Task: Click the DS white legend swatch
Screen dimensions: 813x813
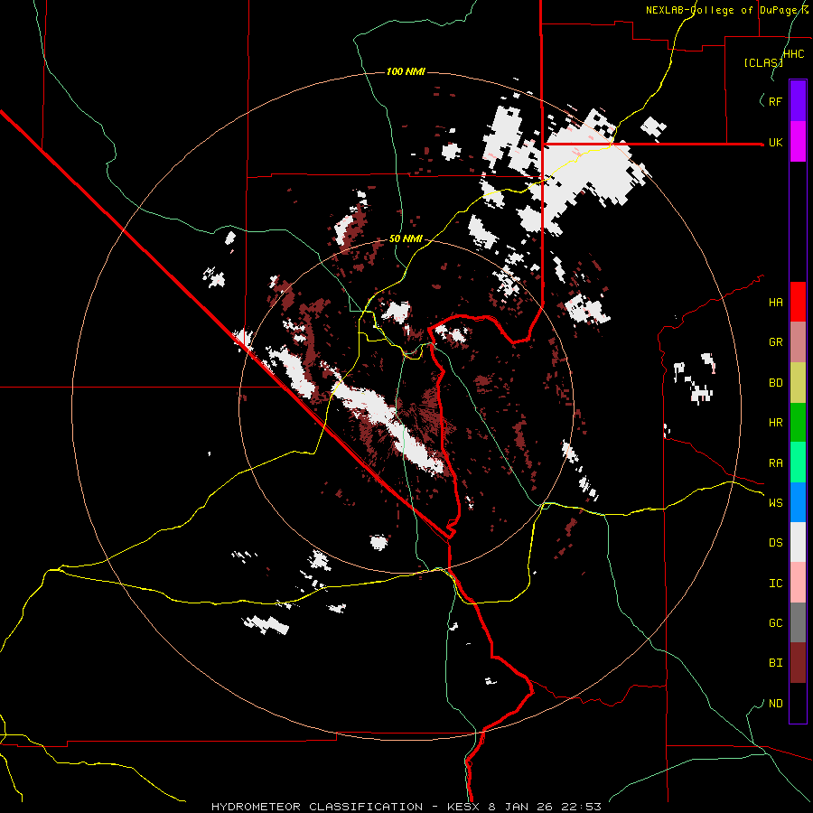Action: 798,542
